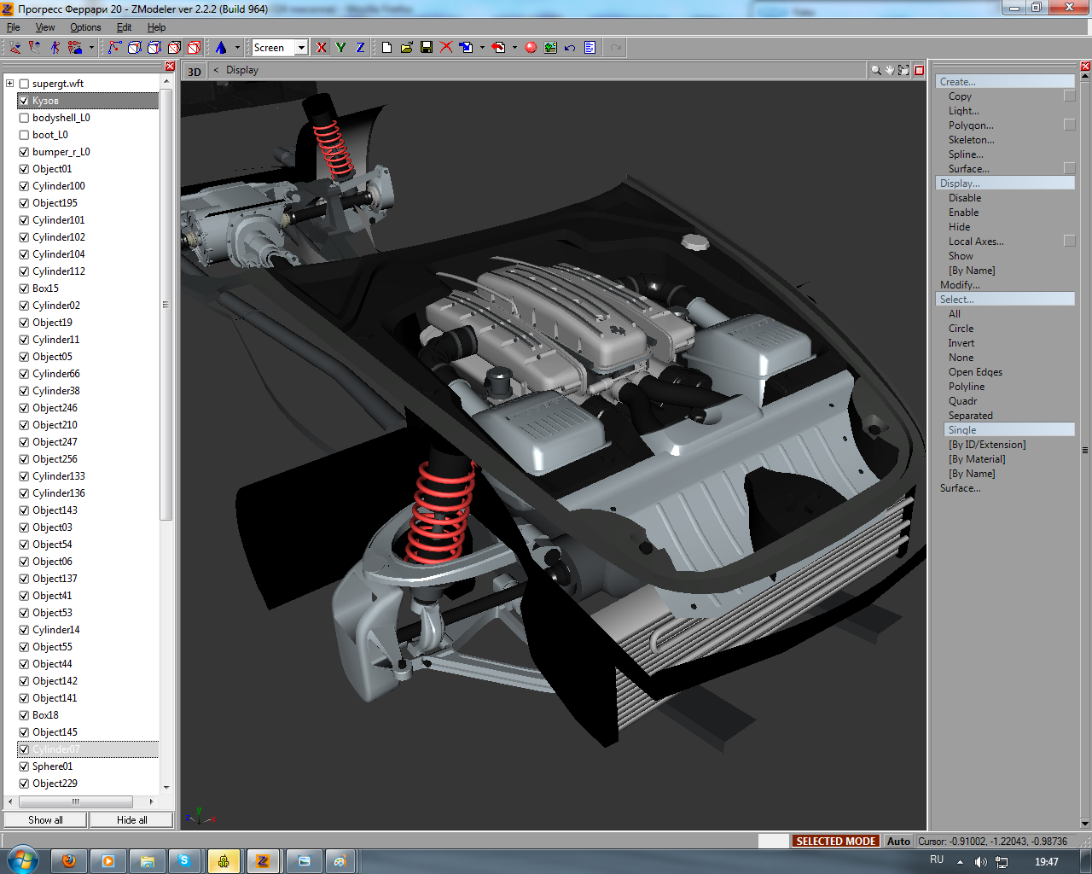Toggle the Y axis constraint button
The height and width of the screenshot is (874, 1092).
[340, 48]
